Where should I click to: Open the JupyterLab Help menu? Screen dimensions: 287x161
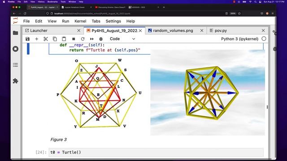[x=130, y=21]
